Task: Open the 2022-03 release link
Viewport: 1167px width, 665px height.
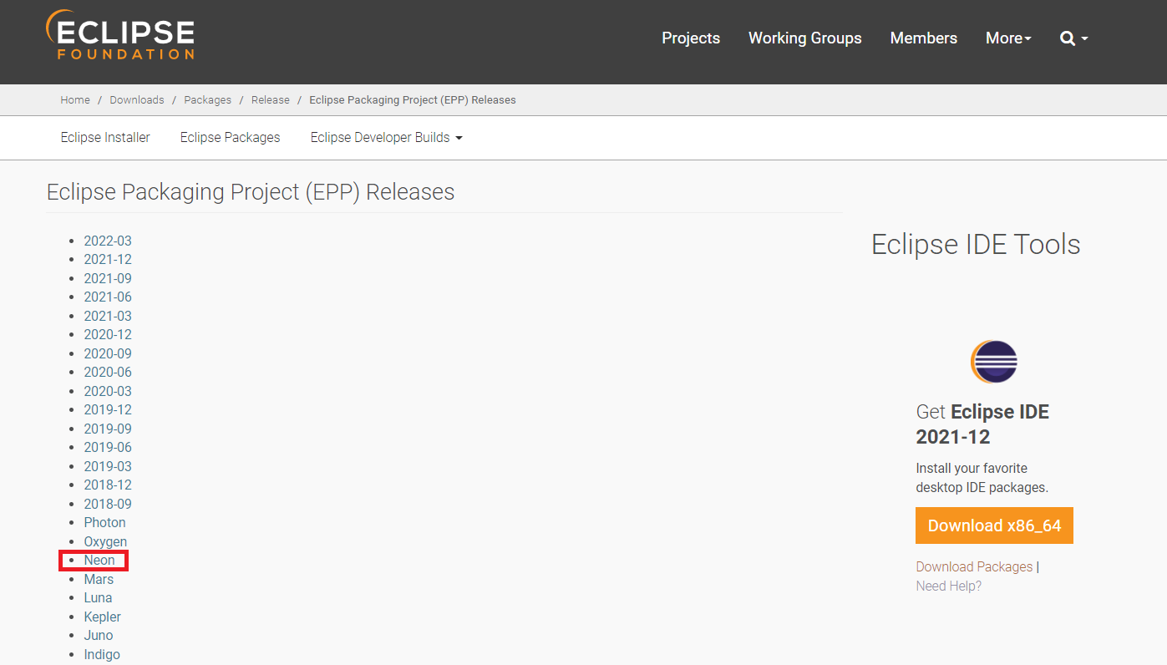Action: tap(108, 241)
